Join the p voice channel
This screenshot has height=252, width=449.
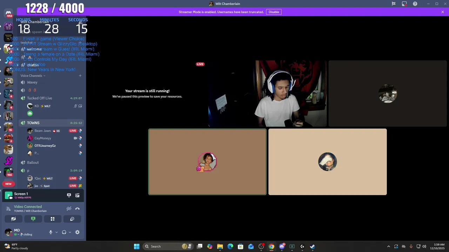(51, 170)
